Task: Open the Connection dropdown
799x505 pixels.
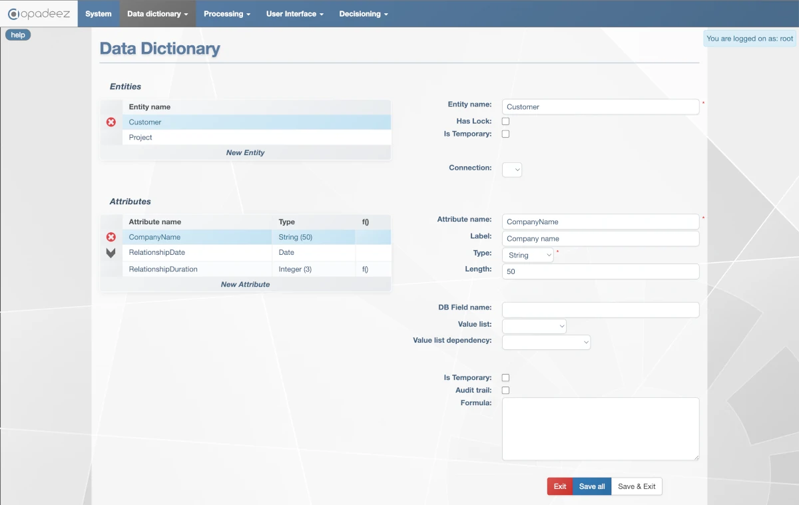Action: [x=511, y=170]
